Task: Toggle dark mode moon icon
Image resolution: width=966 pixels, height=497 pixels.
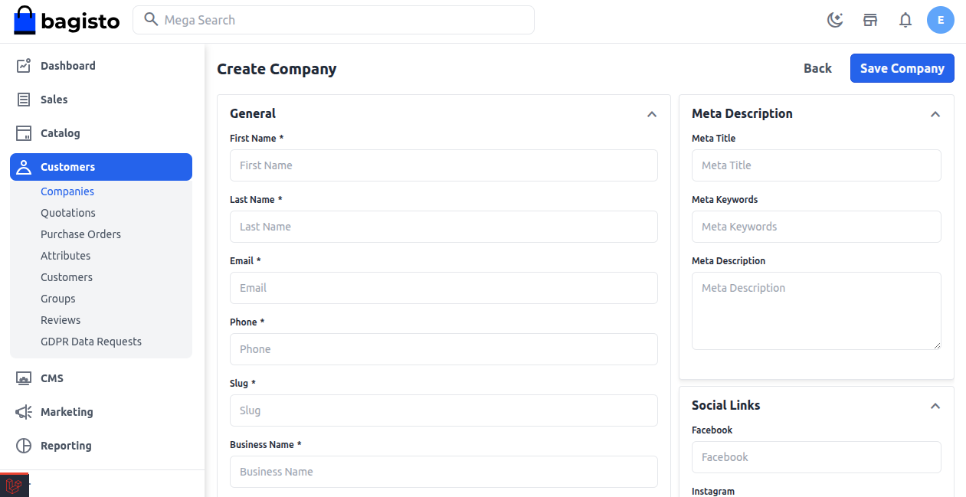Action: pyautogui.click(x=835, y=21)
